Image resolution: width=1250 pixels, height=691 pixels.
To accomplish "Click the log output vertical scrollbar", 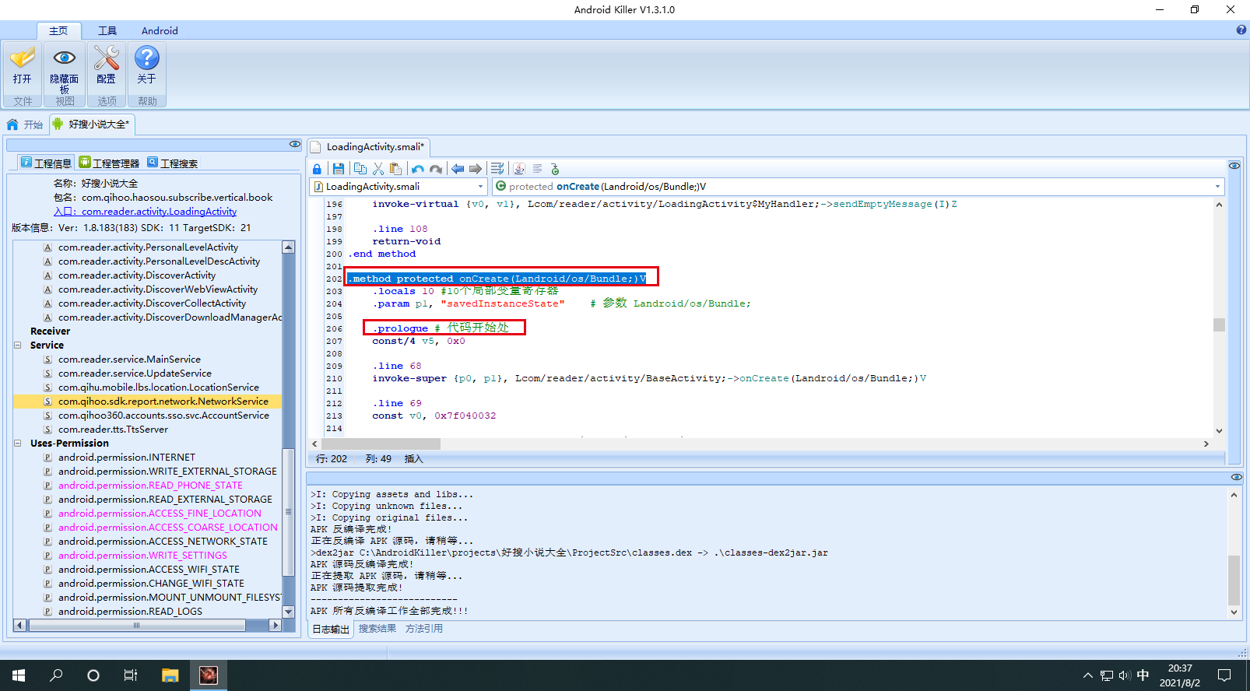I will (1234, 580).
